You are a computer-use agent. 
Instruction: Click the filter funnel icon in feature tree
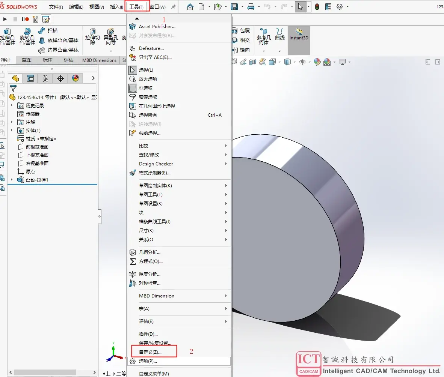[13, 89]
